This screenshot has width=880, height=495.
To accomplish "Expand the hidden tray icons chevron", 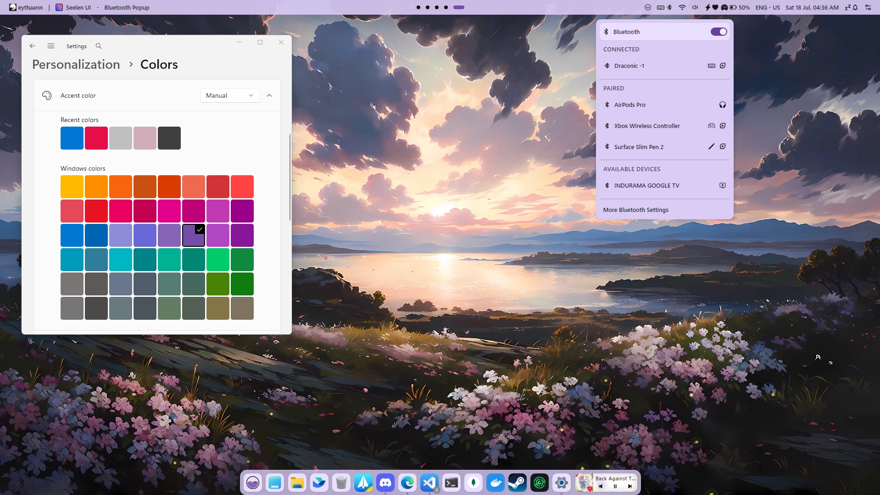I will 647,7.
